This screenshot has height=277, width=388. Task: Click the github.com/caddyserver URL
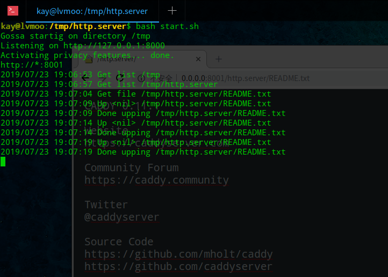click(x=178, y=266)
